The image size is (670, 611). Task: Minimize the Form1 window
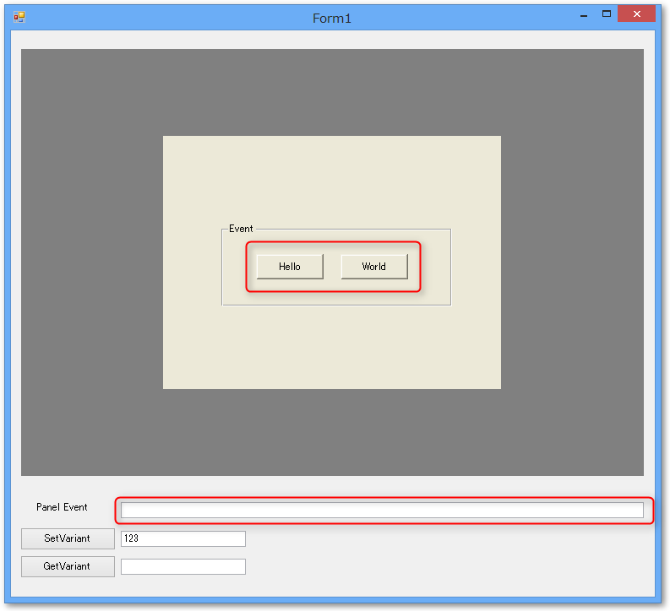[583, 16]
